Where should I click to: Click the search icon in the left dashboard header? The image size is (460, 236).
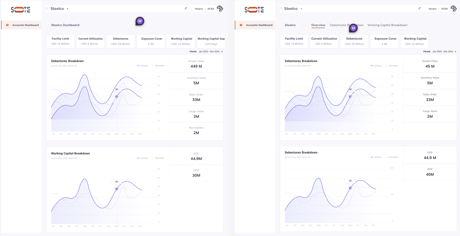(47, 9)
